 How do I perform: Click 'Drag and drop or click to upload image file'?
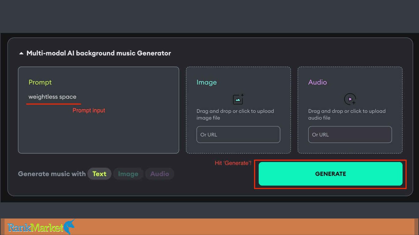(x=235, y=114)
